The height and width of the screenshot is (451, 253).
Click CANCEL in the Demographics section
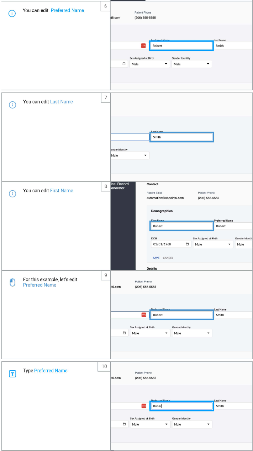point(168,258)
